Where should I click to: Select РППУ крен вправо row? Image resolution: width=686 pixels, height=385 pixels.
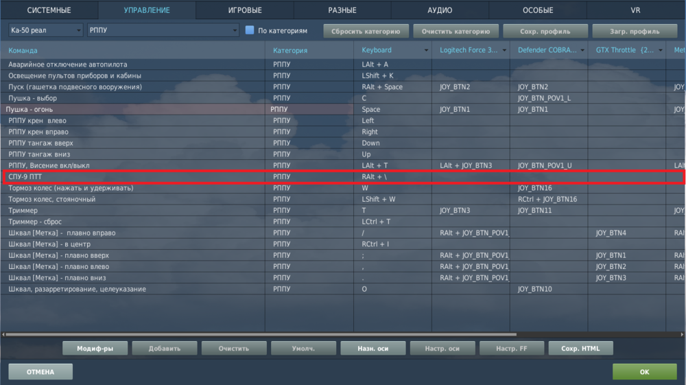click(343, 132)
